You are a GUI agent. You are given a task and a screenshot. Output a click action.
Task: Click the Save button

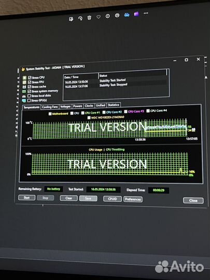tap(88, 199)
